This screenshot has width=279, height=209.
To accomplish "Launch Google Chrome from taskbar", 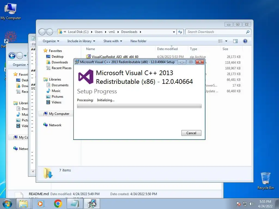I will (58, 204).
